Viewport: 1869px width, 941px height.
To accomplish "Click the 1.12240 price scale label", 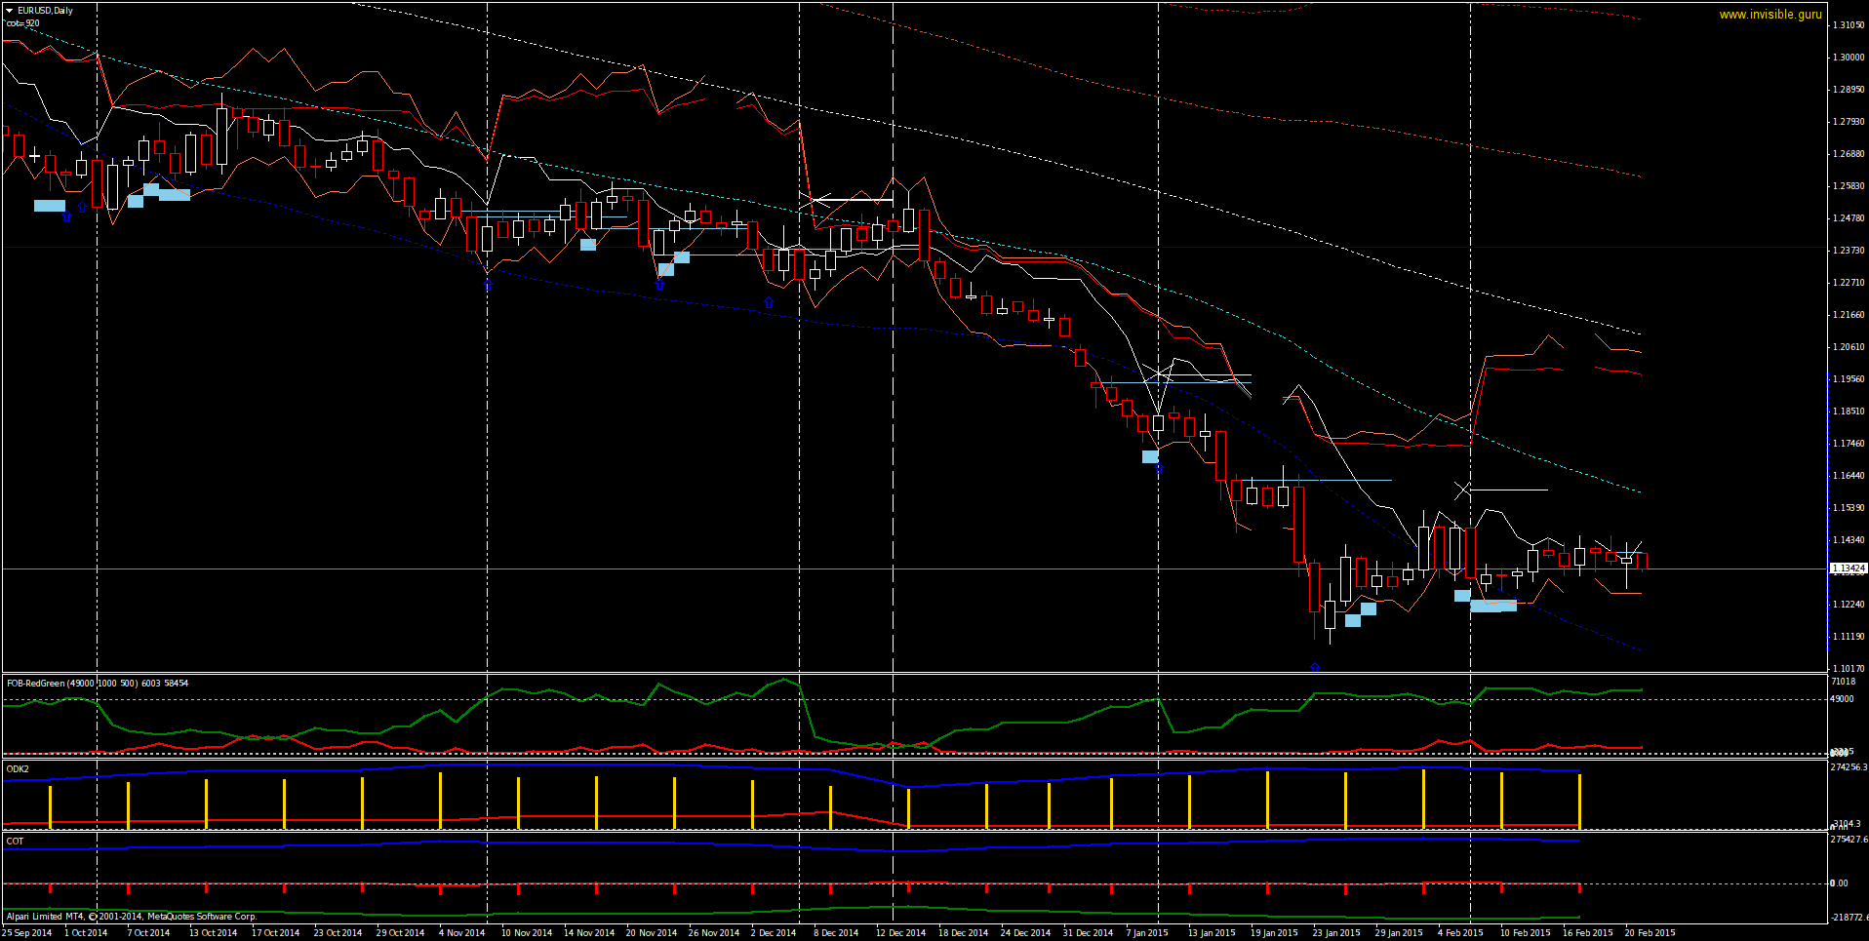I will coord(1849,605).
